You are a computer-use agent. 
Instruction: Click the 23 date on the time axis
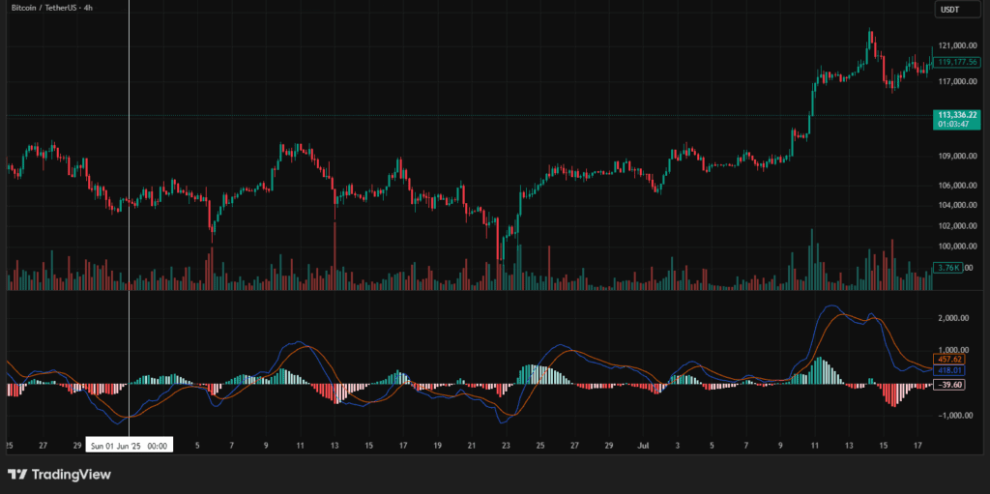point(506,446)
